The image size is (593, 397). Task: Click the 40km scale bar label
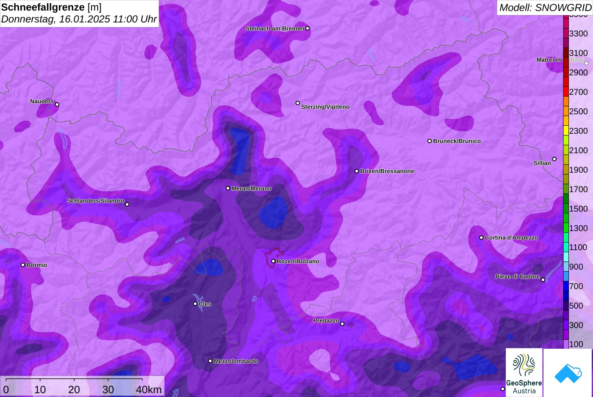click(x=149, y=389)
